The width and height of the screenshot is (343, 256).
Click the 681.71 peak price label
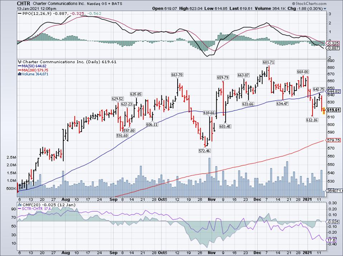point(269,62)
